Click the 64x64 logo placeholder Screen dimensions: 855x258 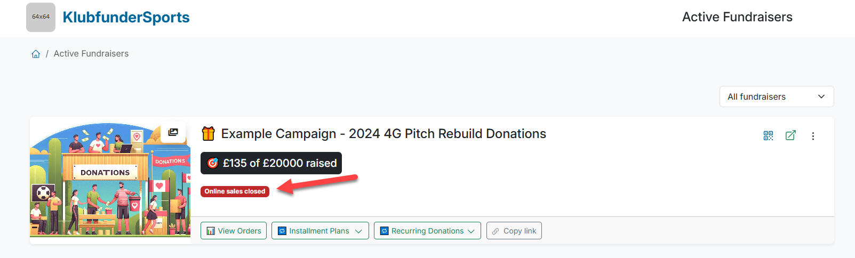click(41, 17)
